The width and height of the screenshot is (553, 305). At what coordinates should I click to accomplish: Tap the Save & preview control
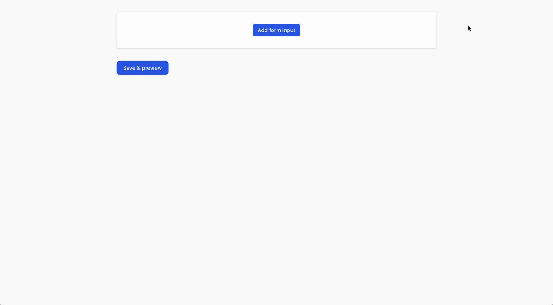(142, 68)
